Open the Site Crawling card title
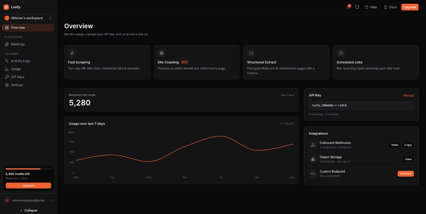426x214 pixels. 168,62
